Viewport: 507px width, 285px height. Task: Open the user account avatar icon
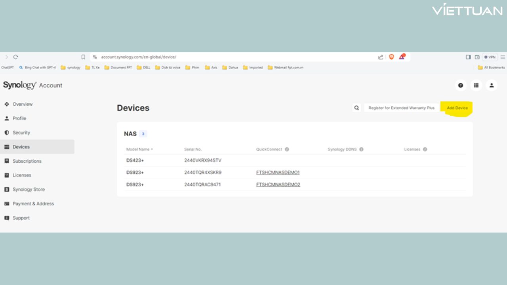492,85
